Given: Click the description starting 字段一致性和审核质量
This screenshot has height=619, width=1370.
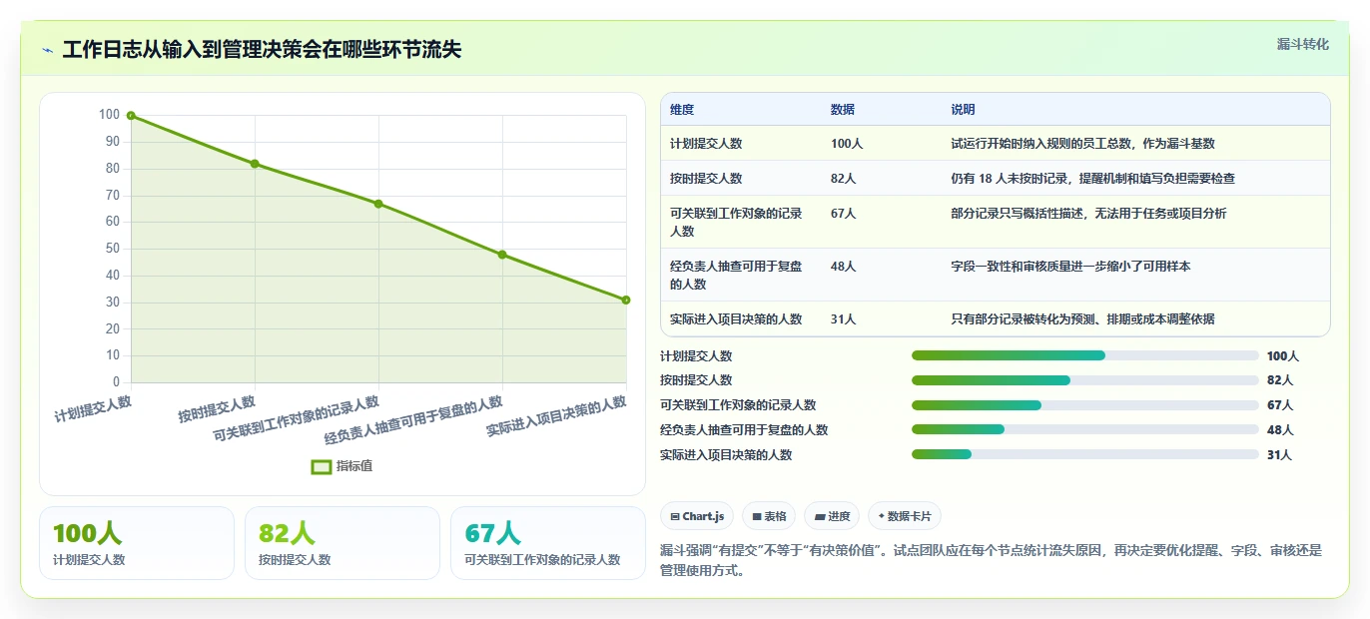Looking at the screenshot, I should click(x=1070, y=267).
